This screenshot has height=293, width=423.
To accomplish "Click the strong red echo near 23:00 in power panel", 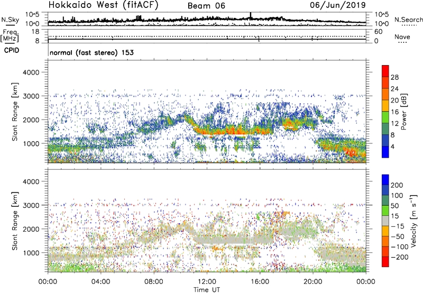I will (x=352, y=152).
